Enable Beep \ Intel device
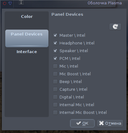The height and width of the screenshot is (133, 128). [x=55, y=82]
